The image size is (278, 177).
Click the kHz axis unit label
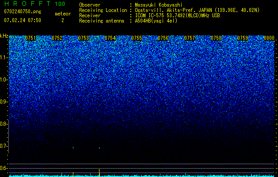[x=4, y=36]
